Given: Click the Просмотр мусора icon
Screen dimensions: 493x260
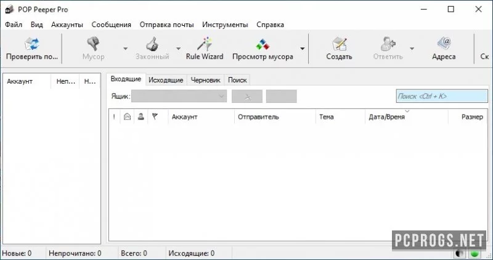Looking at the screenshot, I should coord(263,44).
